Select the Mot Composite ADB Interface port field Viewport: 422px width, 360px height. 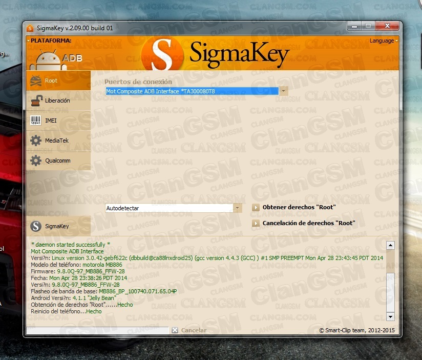[x=192, y=91]
